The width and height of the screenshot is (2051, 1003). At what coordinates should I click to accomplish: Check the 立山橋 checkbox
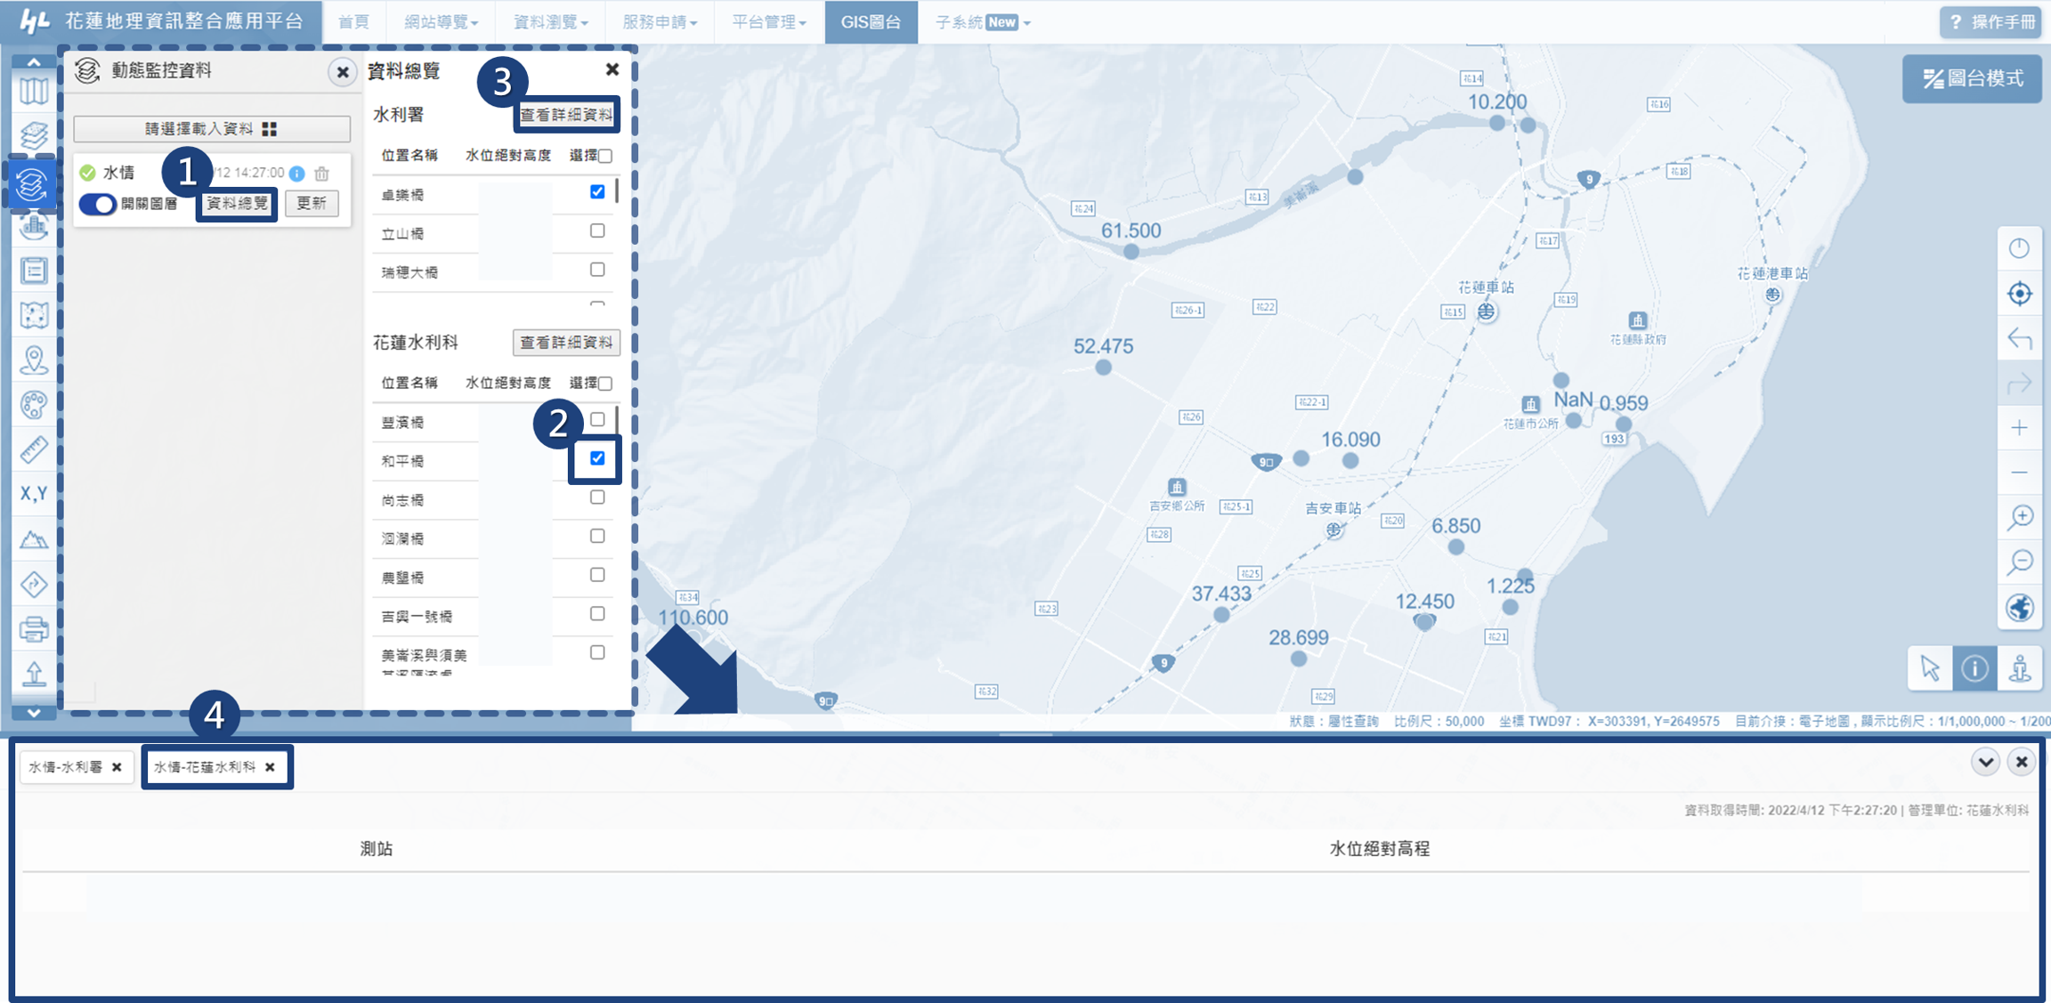(597, 231)
